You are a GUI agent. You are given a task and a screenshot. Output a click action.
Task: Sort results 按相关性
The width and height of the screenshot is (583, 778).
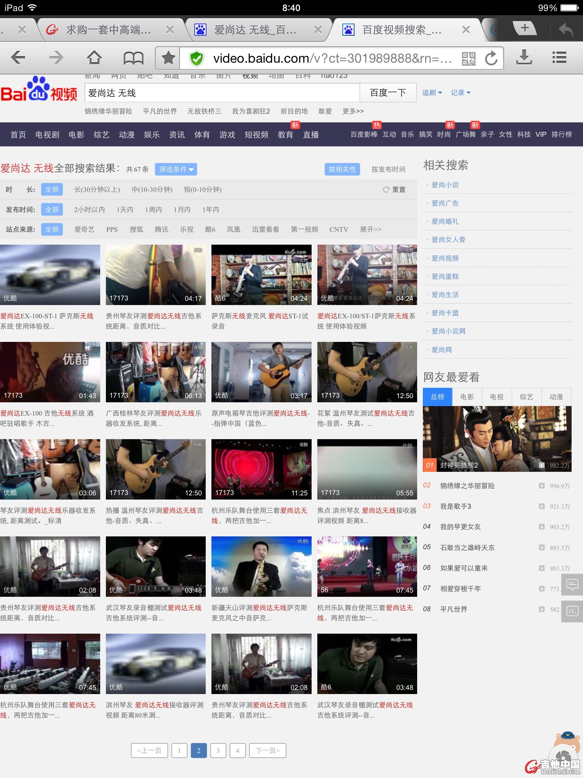click(342, 169)
